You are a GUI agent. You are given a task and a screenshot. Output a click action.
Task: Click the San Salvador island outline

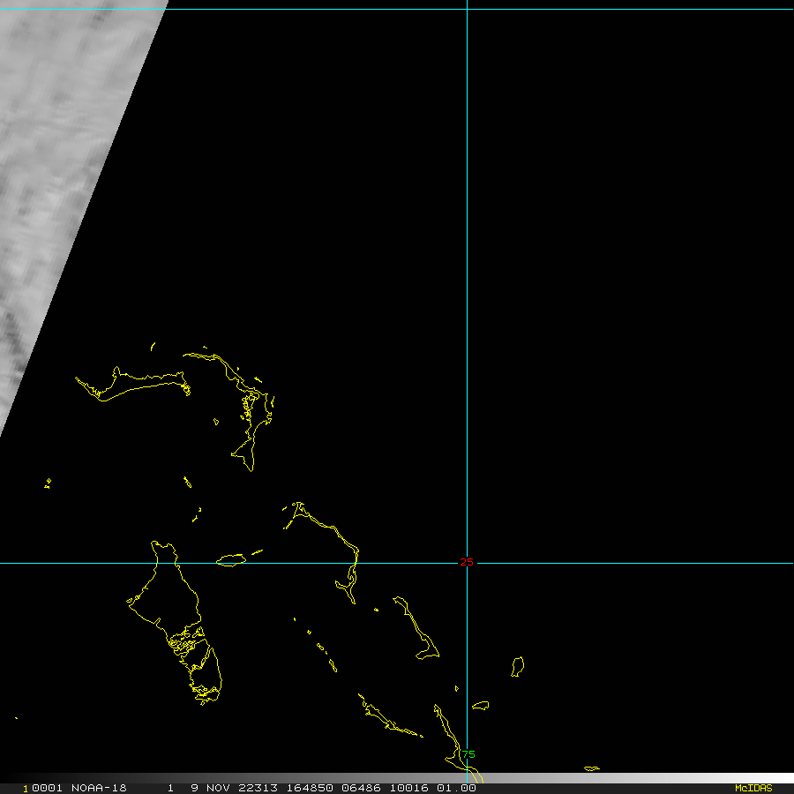tap(518, 666)
